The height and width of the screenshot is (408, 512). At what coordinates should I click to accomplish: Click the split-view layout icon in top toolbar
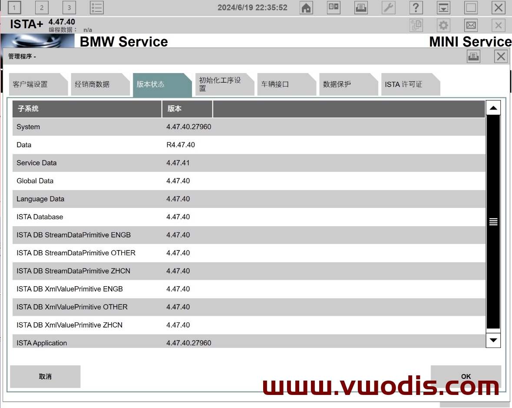pyautogui.click(x=334, y=7)
